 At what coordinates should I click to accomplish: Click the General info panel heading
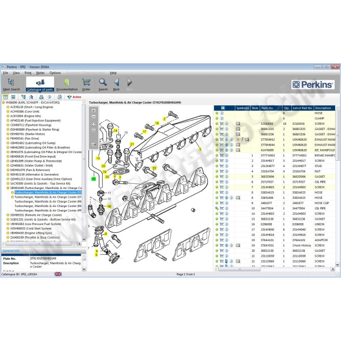click(x=11, y=251)
